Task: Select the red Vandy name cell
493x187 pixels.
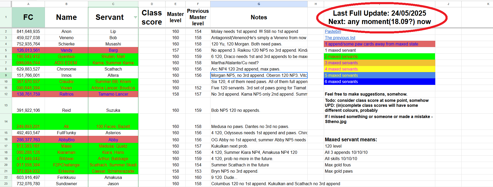Action: click(66, 50)
